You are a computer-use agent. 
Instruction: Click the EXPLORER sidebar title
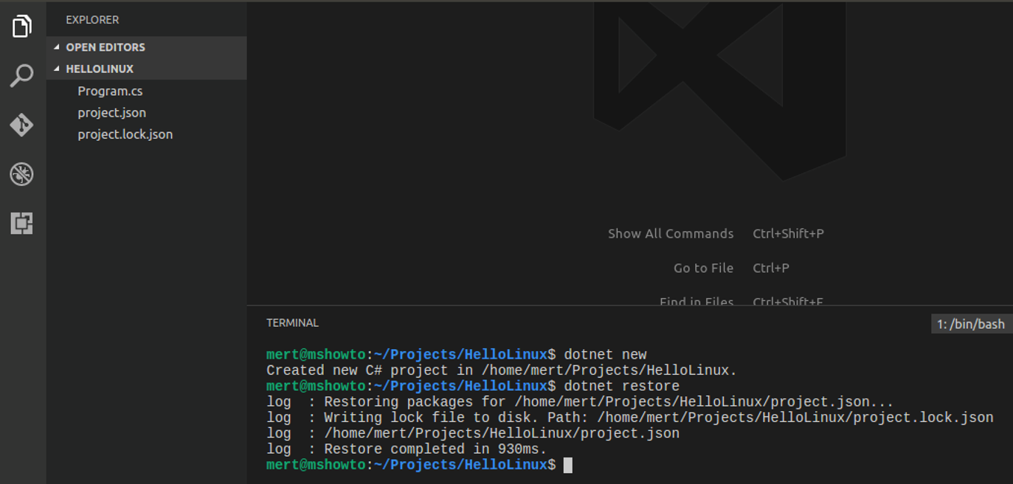92,20
